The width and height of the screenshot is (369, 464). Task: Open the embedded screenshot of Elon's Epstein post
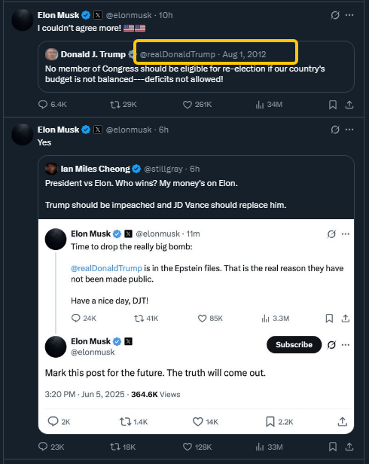[196, 326]
